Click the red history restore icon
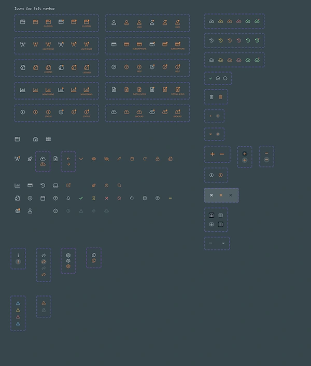The image size is (311, 366). pyautogui.click(x=238, y=40)
